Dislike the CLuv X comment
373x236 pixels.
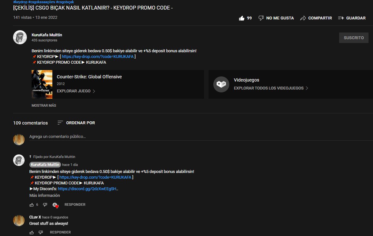(x=41, y=232)
